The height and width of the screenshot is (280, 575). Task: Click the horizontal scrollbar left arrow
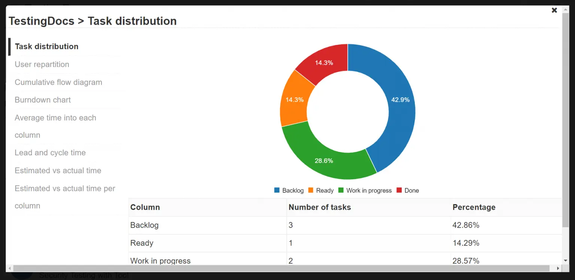[x=10, y=268]
